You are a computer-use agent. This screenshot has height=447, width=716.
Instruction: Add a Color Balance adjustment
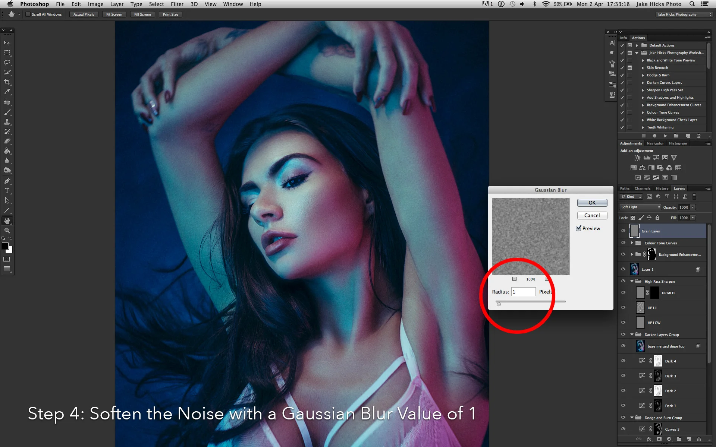point(642,168)
